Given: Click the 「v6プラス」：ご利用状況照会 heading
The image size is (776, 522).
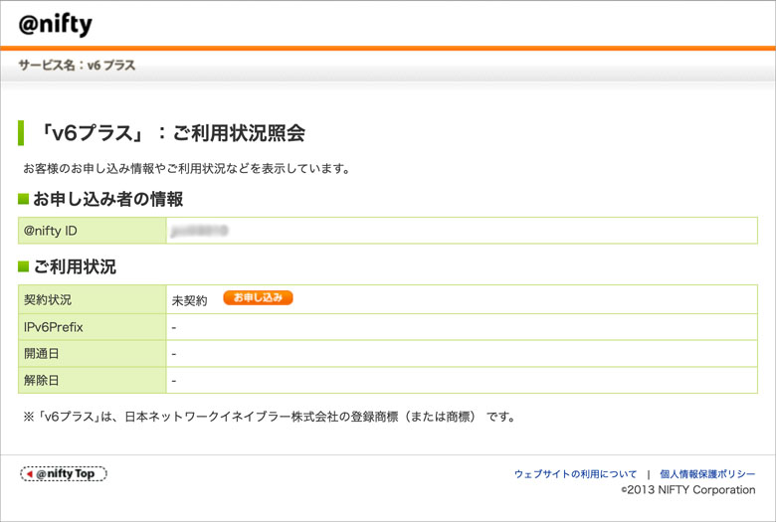Looking at the screenshot, I should pos(171,133).
